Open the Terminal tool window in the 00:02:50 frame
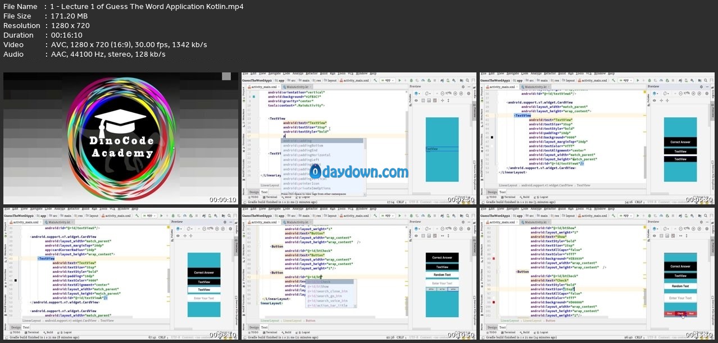The width and height of the screenshot is (718, 343). [270, 197]
